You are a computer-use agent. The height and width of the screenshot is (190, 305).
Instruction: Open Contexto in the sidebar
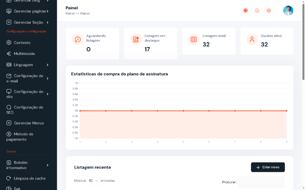point(22,43)
